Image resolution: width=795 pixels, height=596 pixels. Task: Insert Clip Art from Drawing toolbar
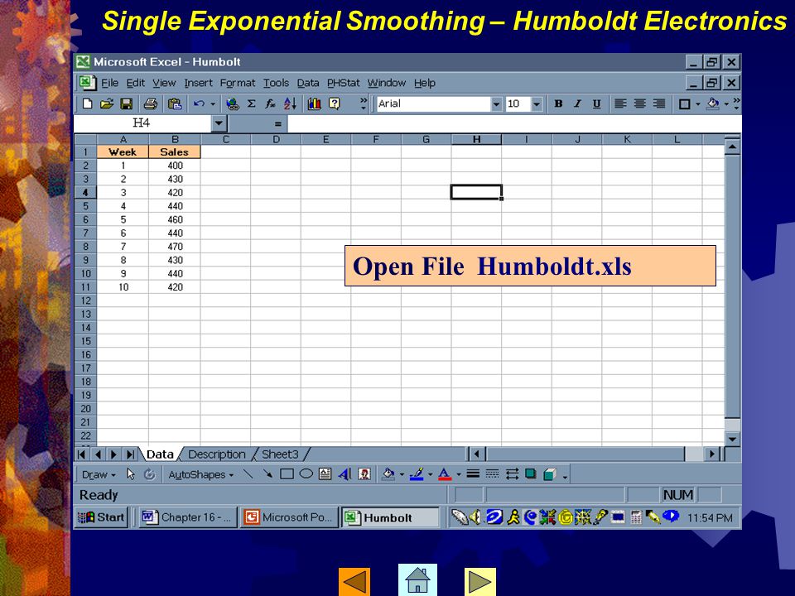pos(364,474)
